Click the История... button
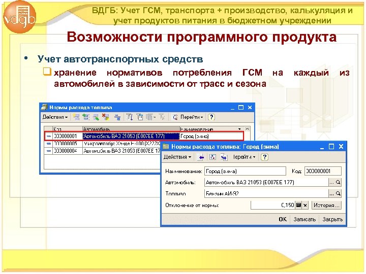The height and width of the screenshot is (274, 366). pos(326,205)
